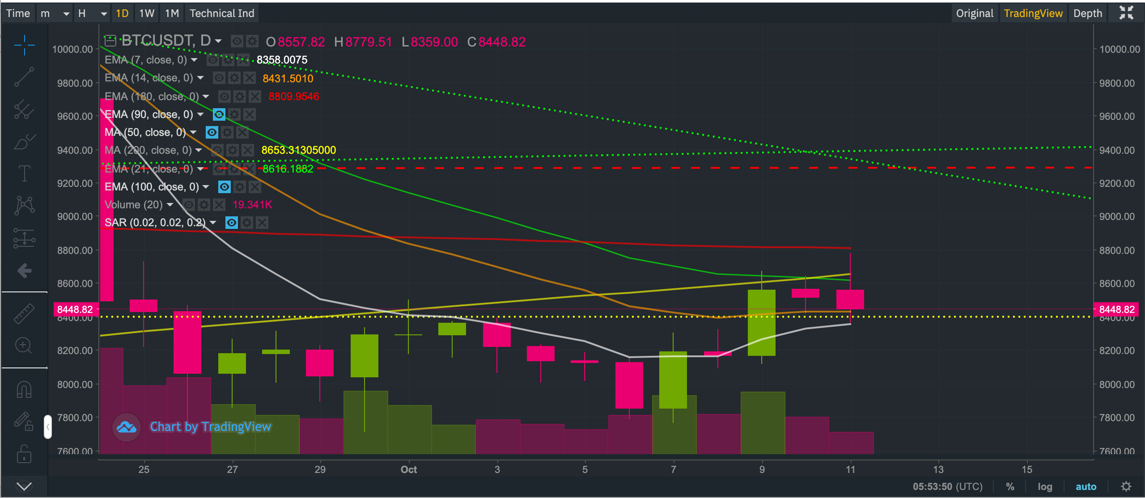Toggle visibility of MA 200 indicator
The image size is (1145, 498).
217,150
